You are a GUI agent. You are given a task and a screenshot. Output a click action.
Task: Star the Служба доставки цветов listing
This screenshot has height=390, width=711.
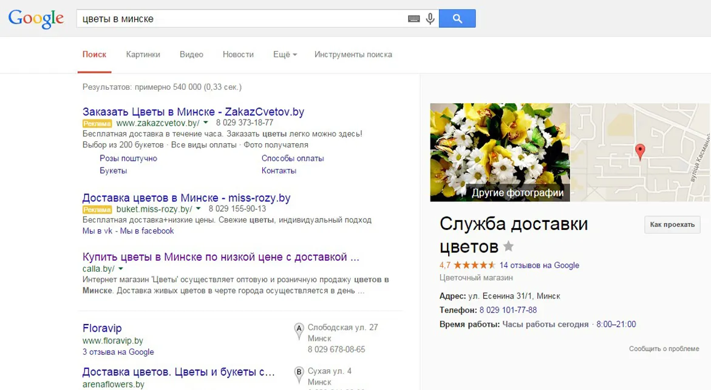[508, 246]
